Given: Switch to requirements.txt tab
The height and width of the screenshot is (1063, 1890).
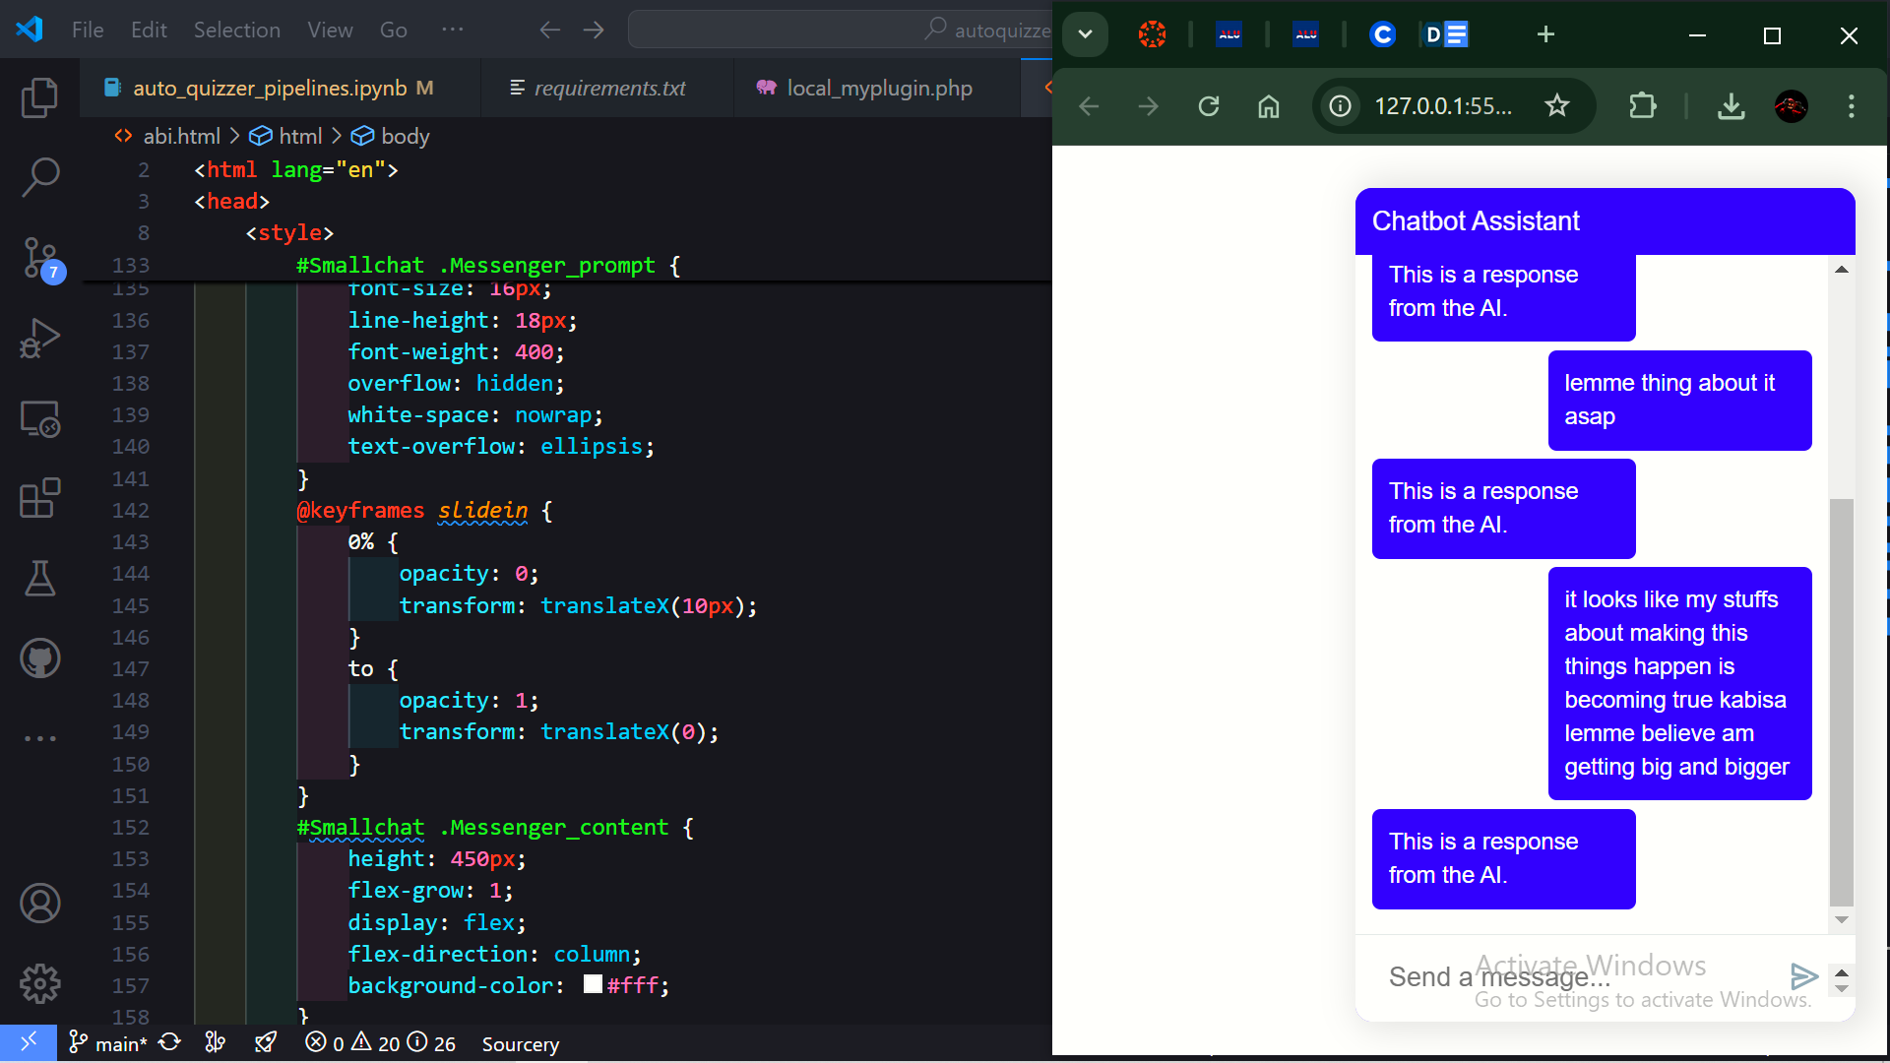Looking at the screenshot, I should pos(608,88).
